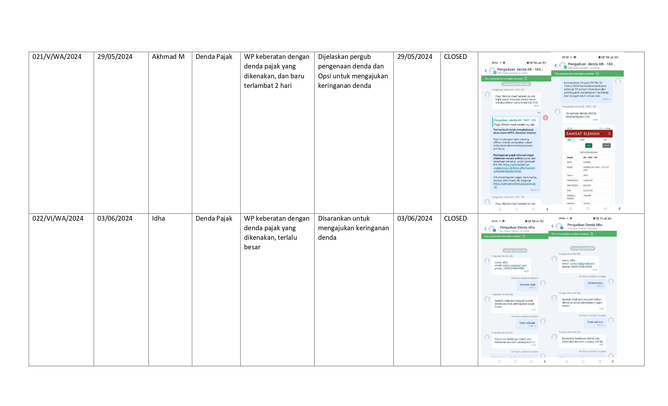
Task: Click the gray Reset button
Action: coord(607,146)
